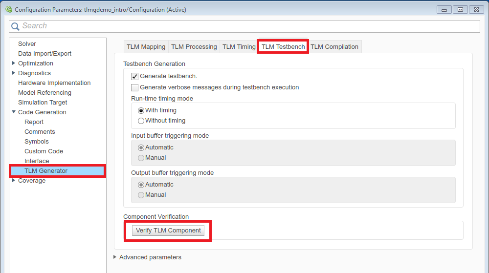
Task: Collapse the Code Generation tree node
Action: tap(14, 112)
